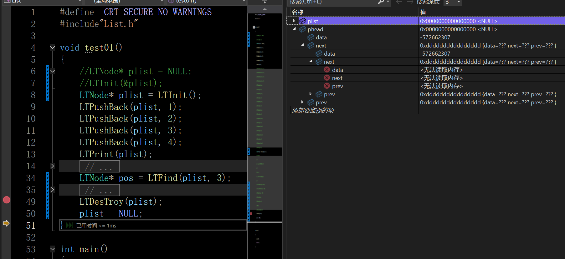Click the collapsed code placeholder on line 35

100,190
